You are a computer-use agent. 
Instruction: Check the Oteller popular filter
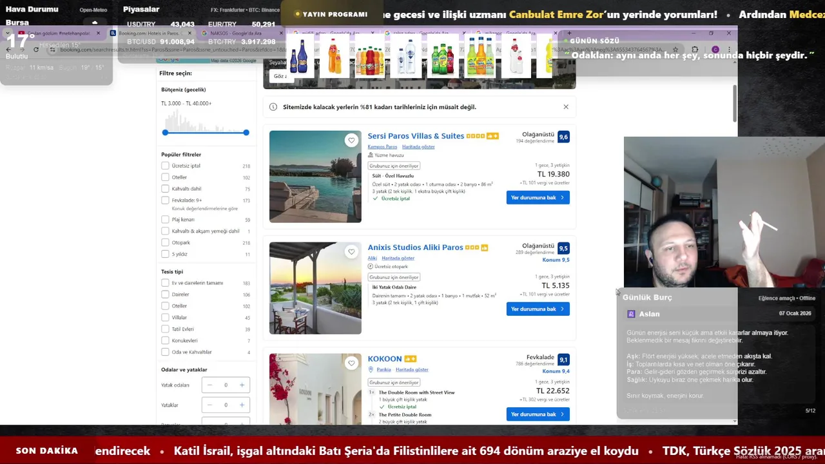click(165, 177)
